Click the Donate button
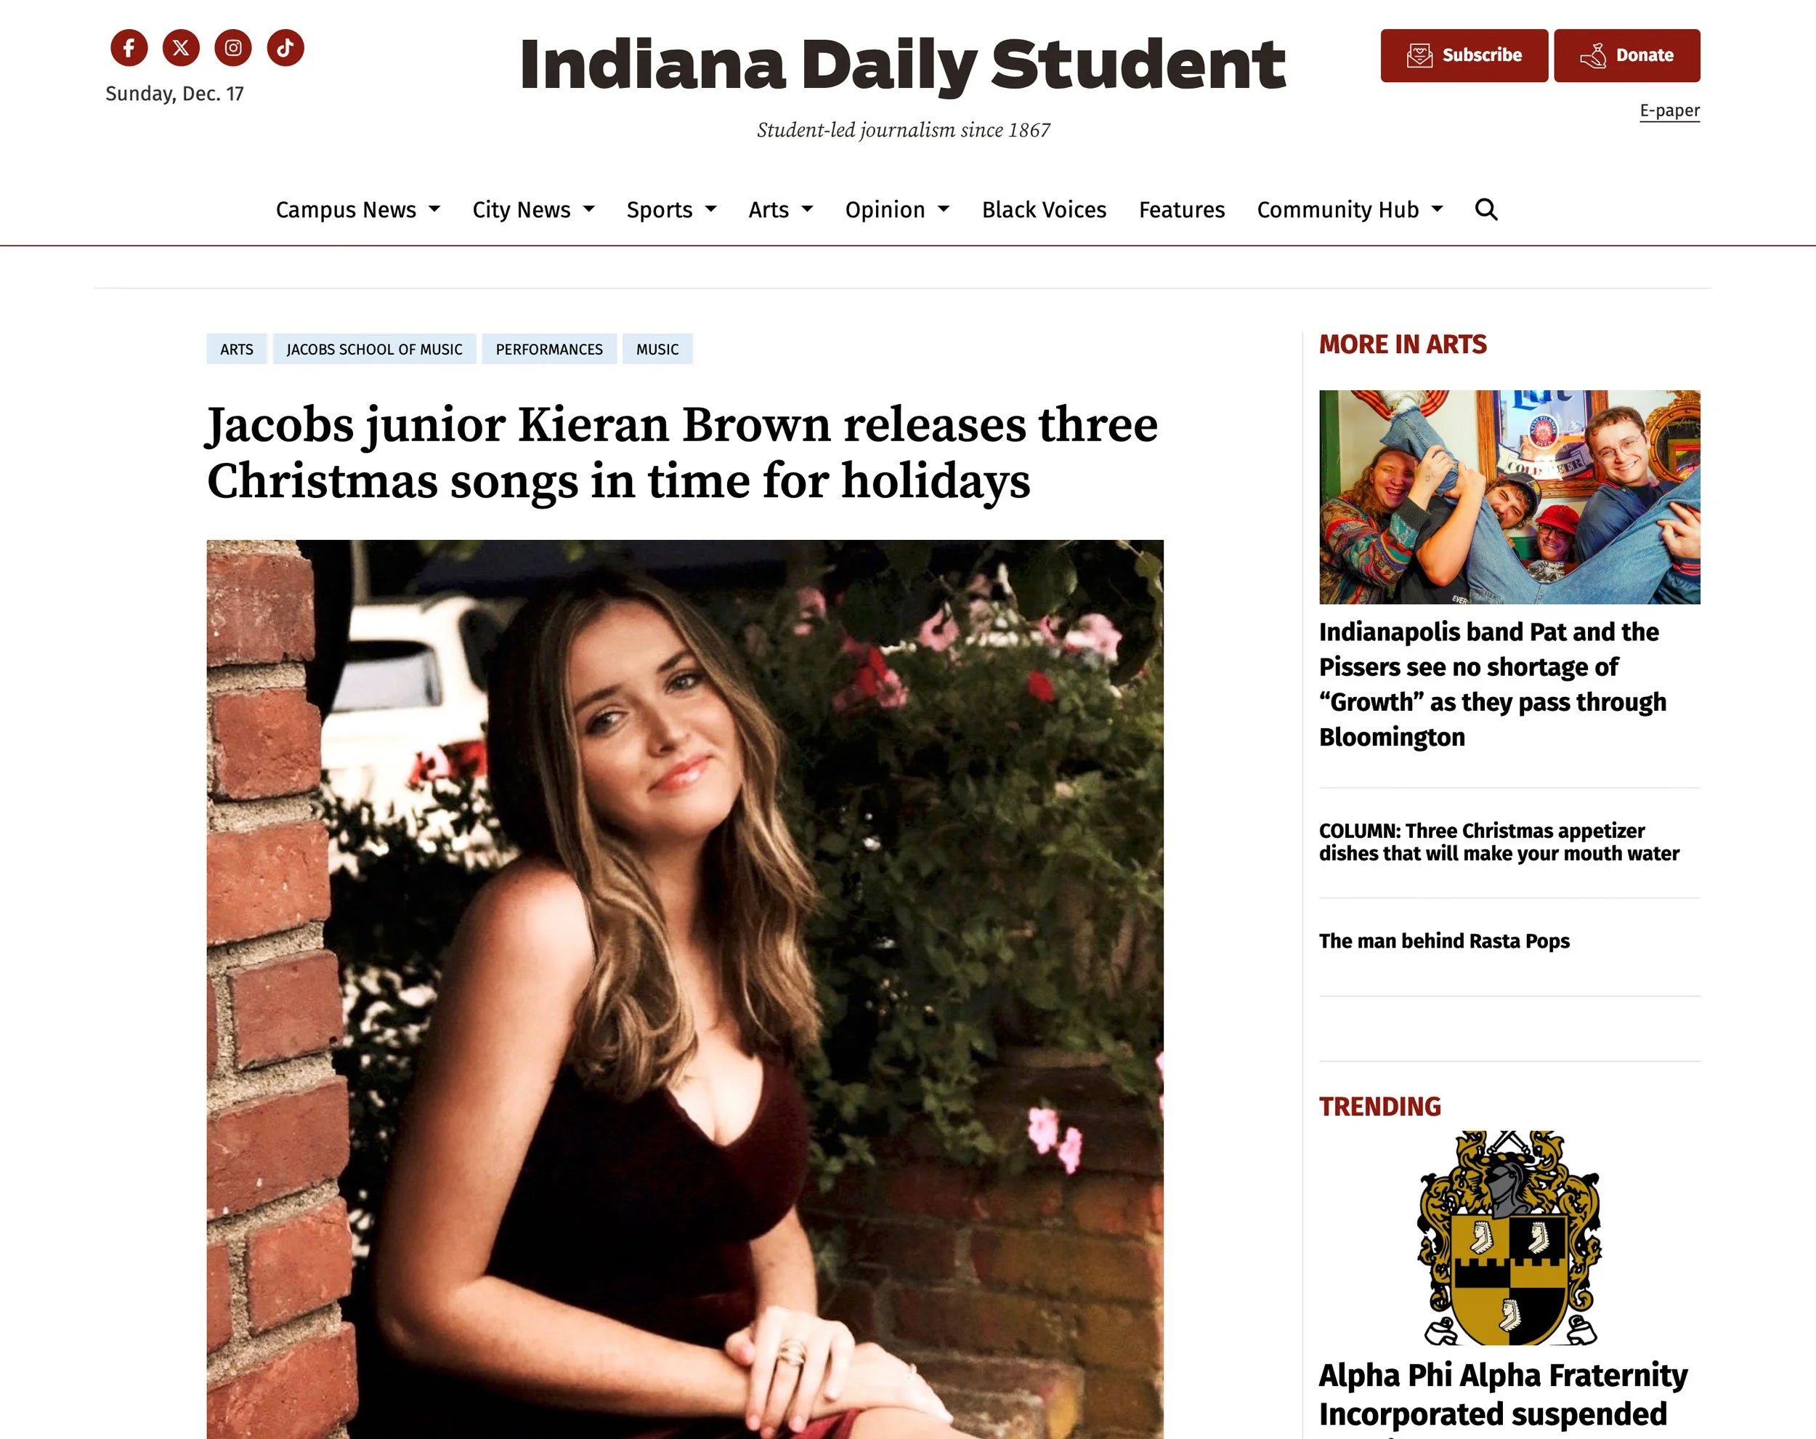Viewport: 1816px width, 1439px height. (1626, 56)
